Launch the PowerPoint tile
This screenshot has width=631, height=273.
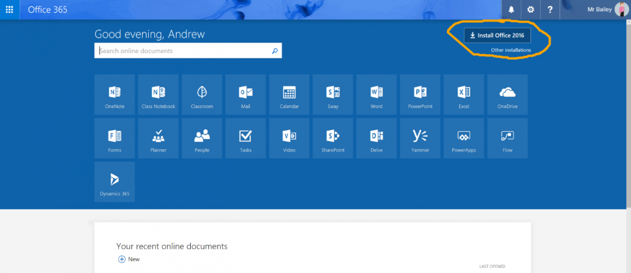tap(420, 95)
